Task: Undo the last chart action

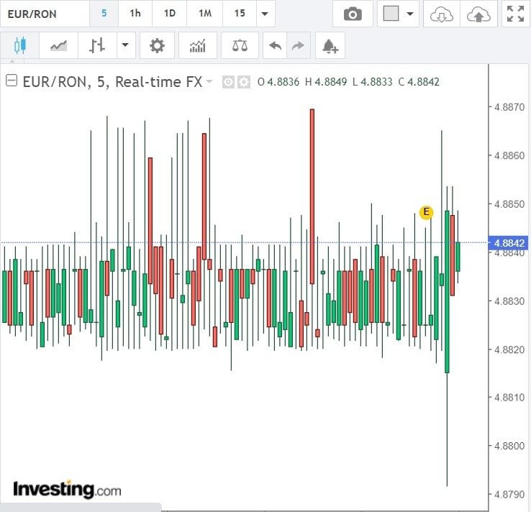Action: [x=275, y=46]
